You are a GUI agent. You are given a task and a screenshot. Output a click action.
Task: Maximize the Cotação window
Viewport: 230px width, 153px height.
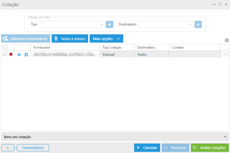point(220,5)
